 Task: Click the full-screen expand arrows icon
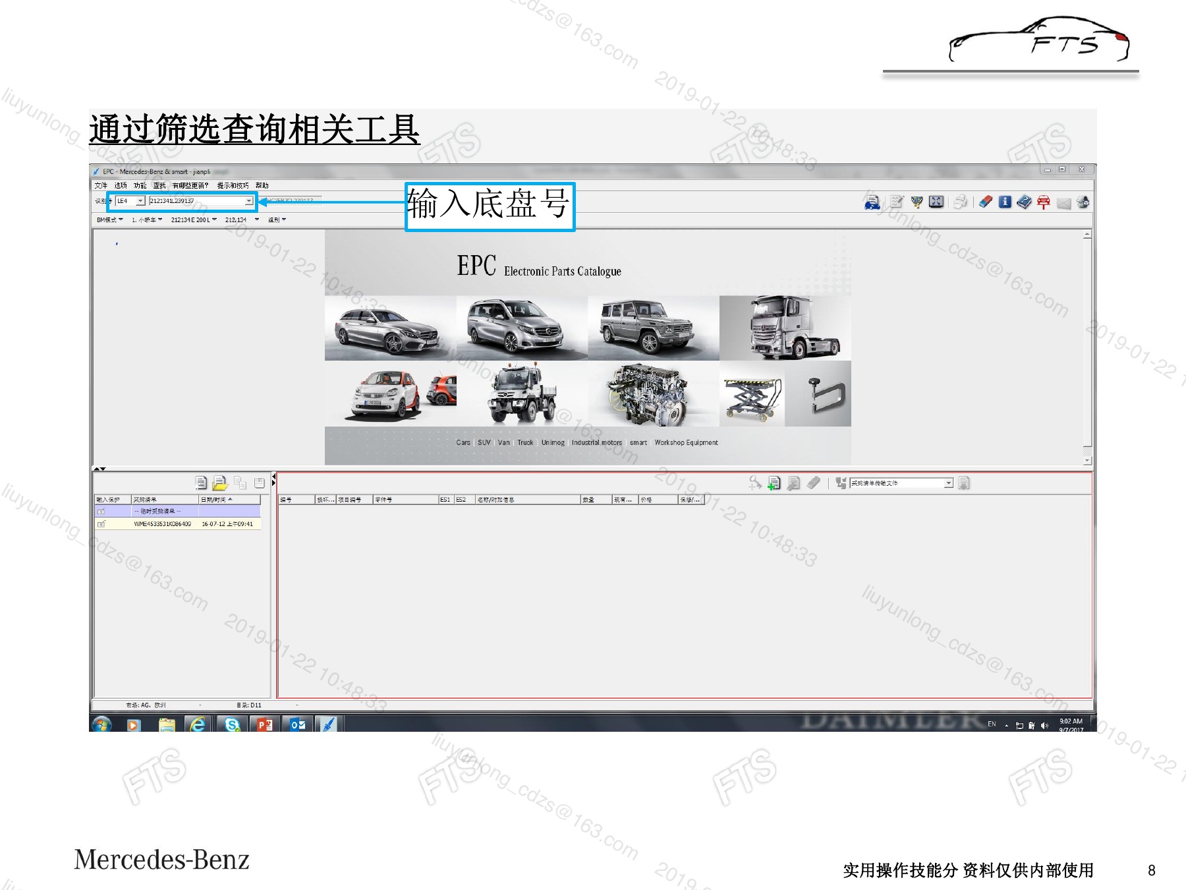point(936,202)
